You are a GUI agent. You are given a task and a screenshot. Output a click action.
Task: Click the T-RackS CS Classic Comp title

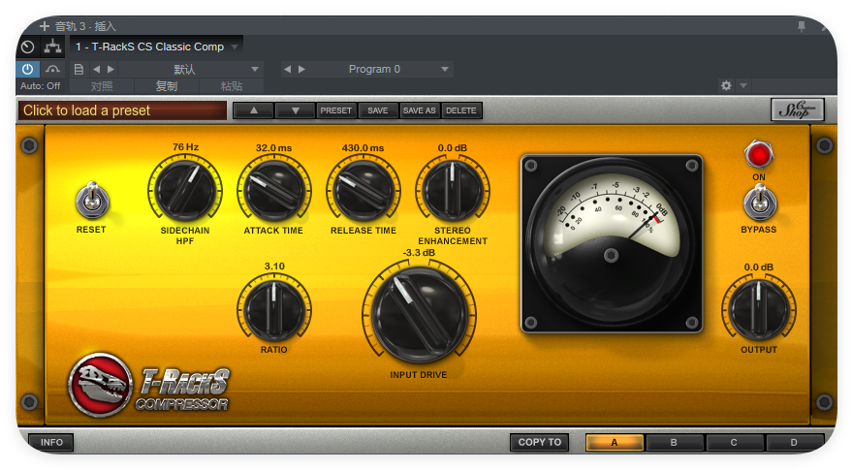click(149, 47)
